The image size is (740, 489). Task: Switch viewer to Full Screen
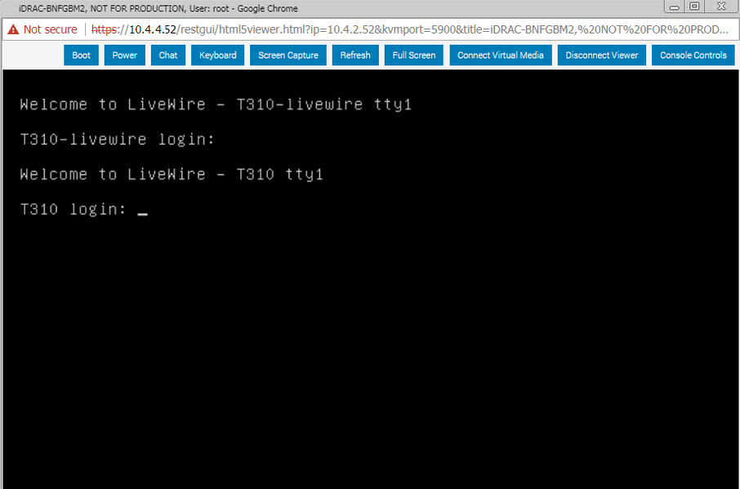(414, 56)
